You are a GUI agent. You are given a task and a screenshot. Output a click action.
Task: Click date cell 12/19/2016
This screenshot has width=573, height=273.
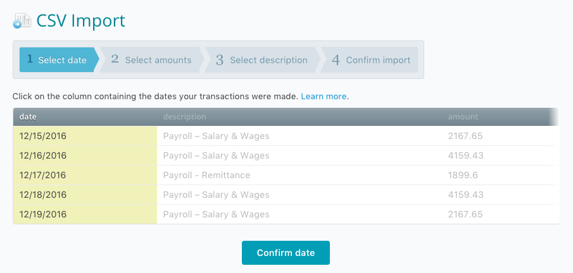tap(43, 214)
